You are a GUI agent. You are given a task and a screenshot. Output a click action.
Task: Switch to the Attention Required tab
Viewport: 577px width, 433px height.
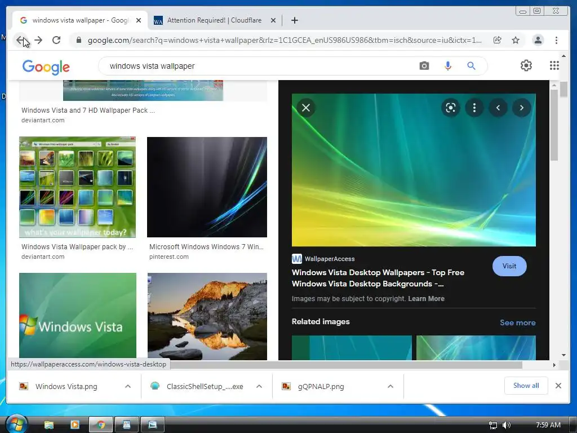tap(214, 20)
